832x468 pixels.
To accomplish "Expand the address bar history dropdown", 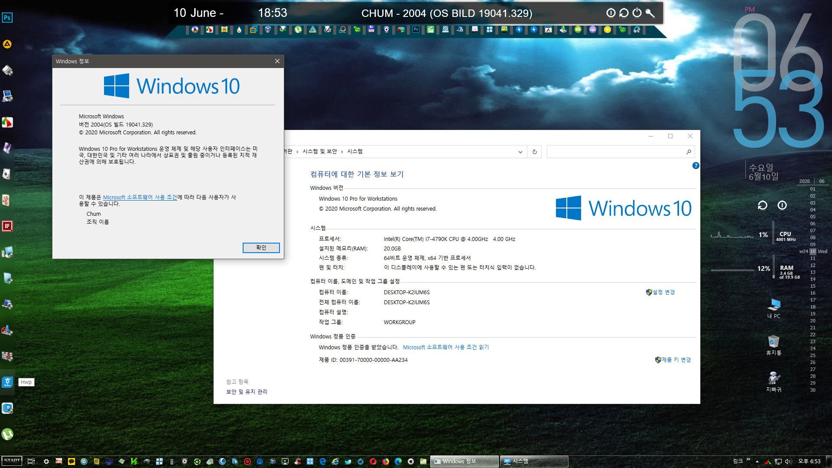I will click(x=520, y=152).
